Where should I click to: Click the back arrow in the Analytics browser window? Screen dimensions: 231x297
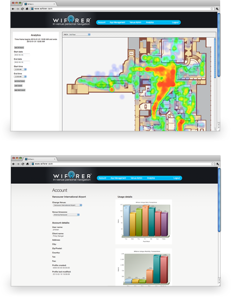click(13, 8)
